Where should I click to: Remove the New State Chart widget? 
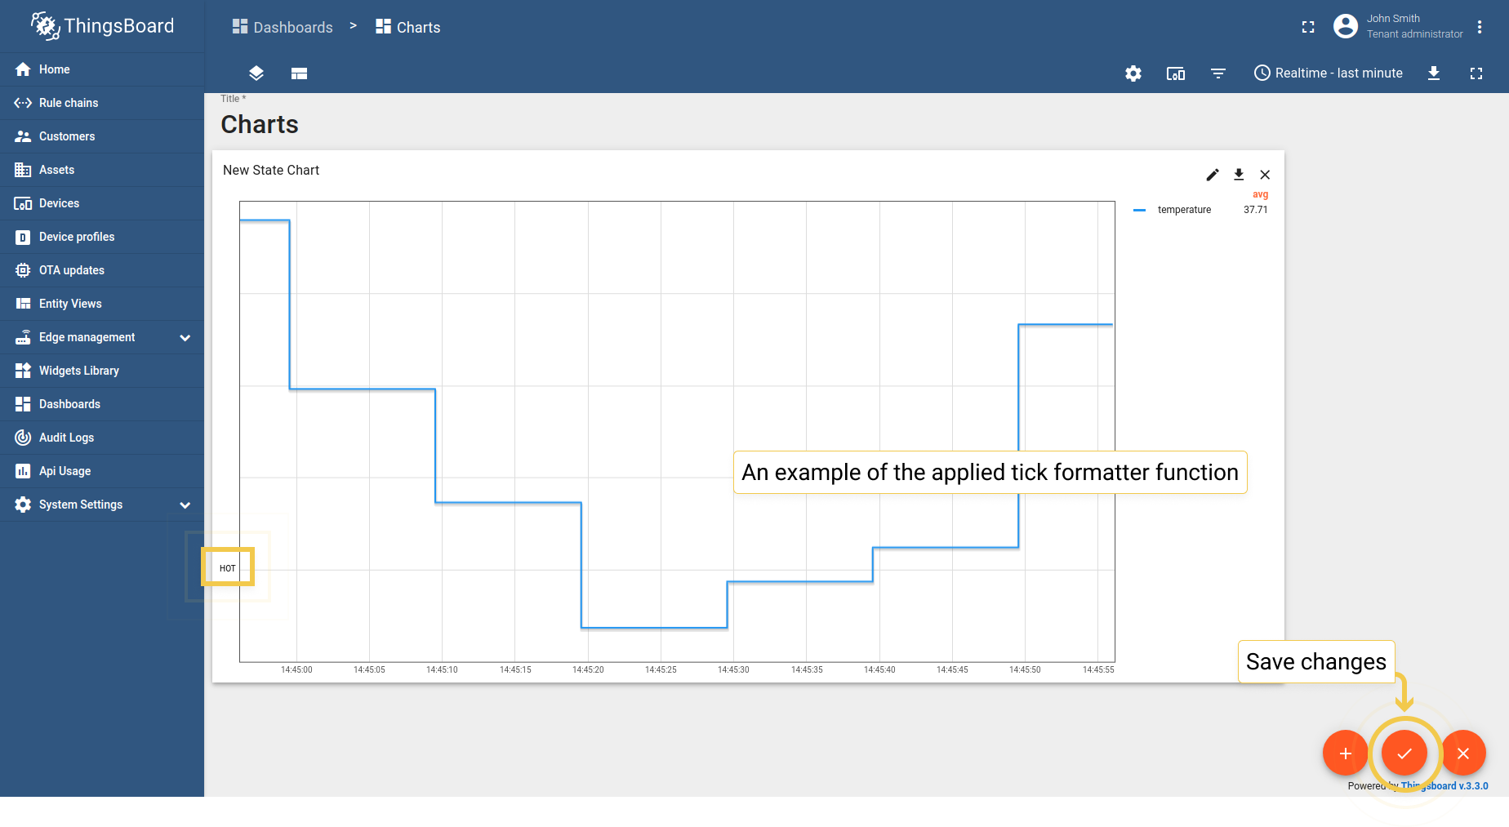coord(1265,175)
